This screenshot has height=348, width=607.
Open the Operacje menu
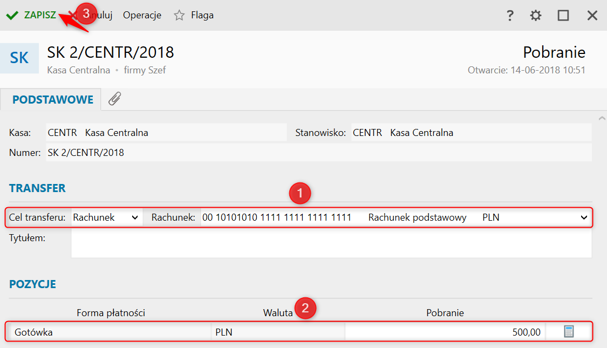click(142, 15)
